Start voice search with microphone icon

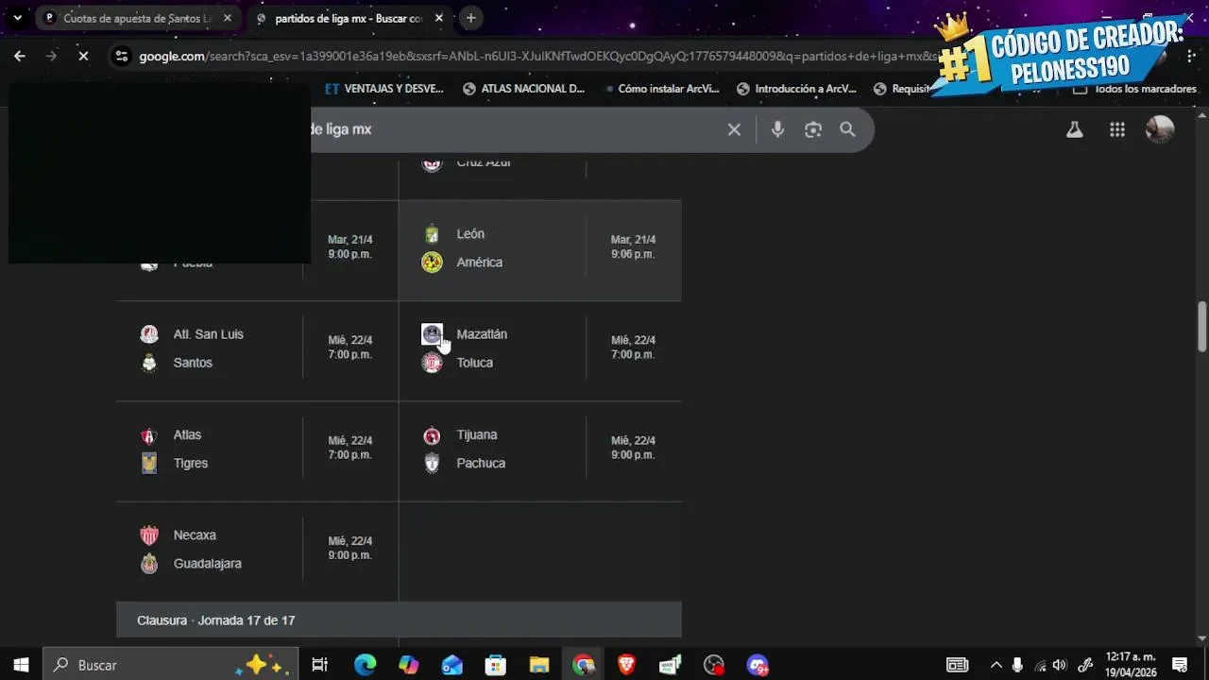point(777,129)
